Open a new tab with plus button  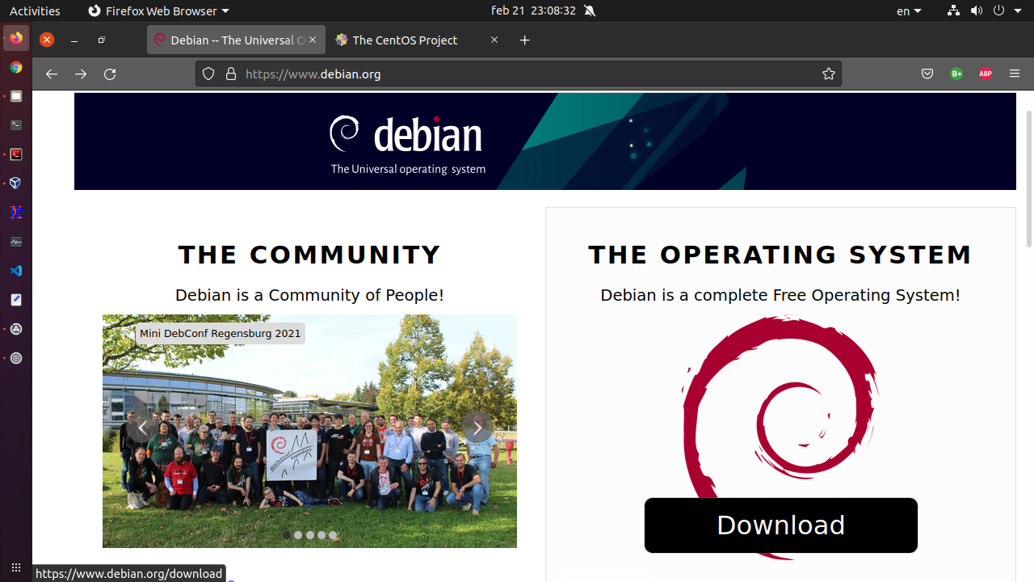tap(524, 40)
